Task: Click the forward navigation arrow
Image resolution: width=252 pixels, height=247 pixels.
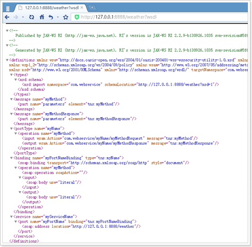Action: point(16,17)
